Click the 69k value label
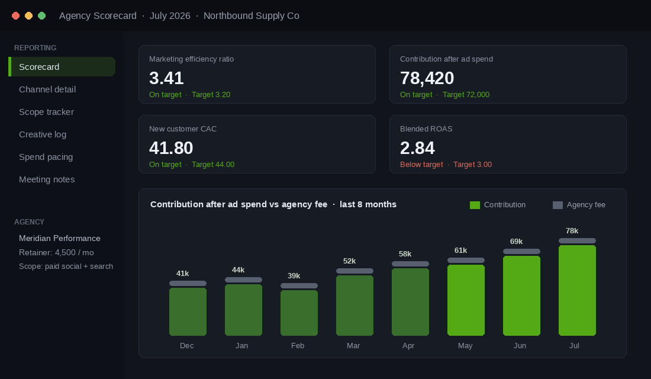Viewport: 651px width, 379px height. 517,242
